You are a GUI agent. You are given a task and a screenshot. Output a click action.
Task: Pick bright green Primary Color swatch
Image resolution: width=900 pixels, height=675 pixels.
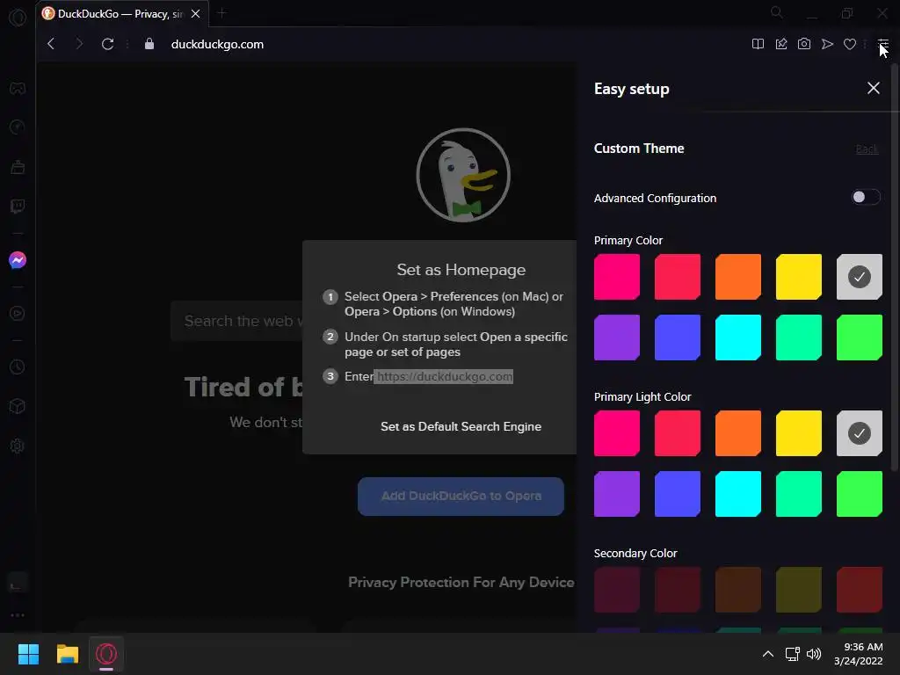(x=860, y=337)
